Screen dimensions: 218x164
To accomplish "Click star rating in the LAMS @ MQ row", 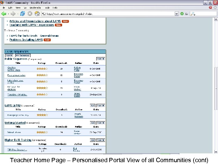I will point(42,115).
